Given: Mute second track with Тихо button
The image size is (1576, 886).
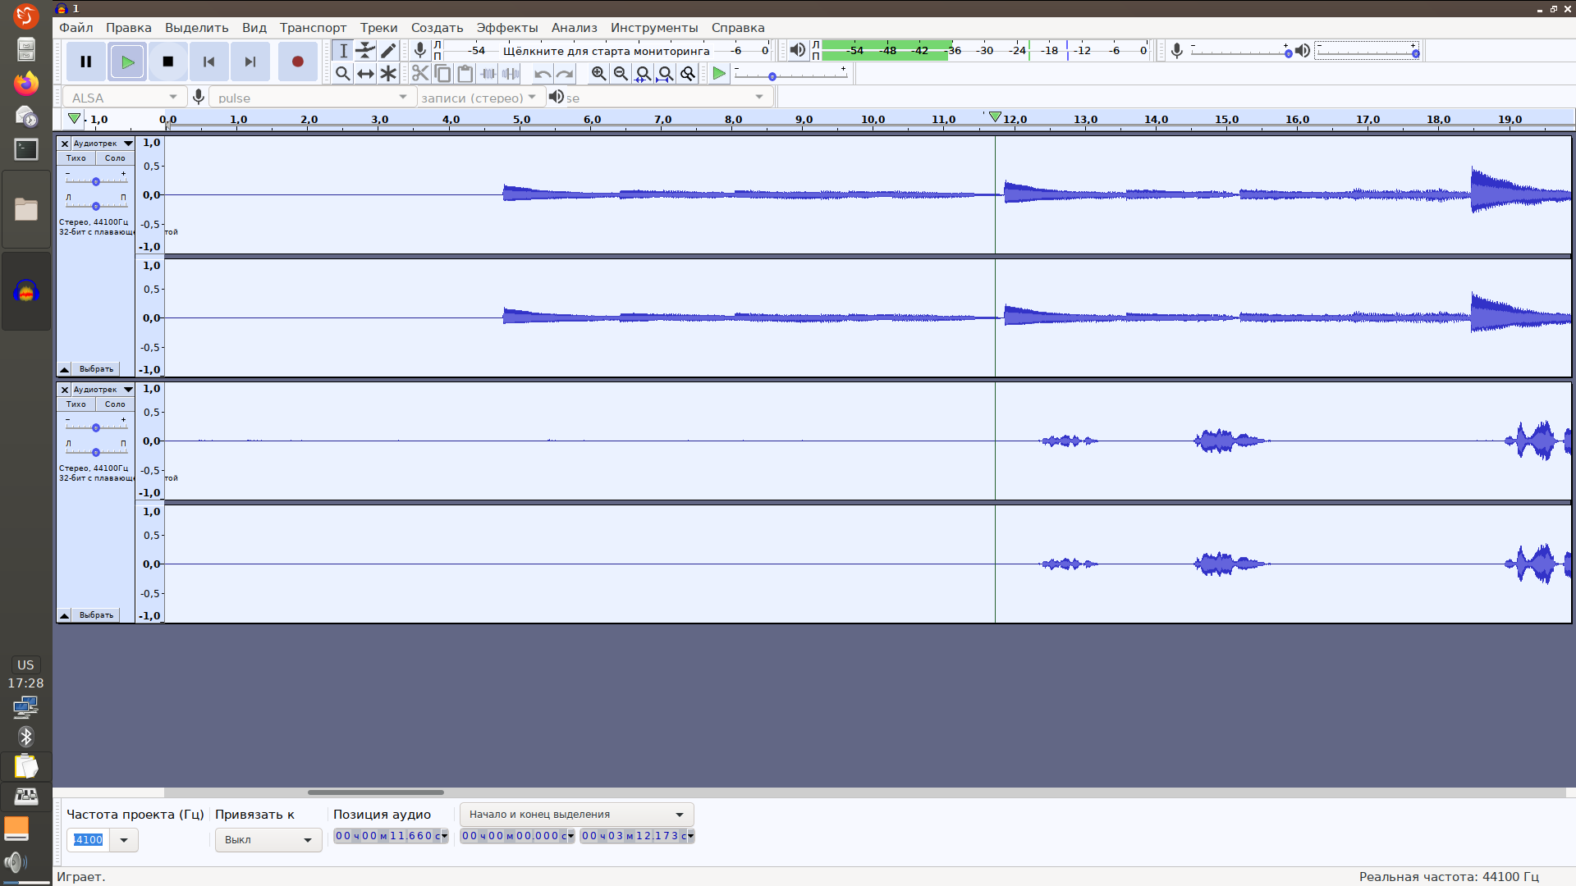Looking at the screenshot, I should [x=76, y=404].
